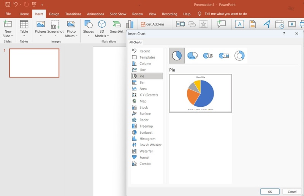Open the Animations tab
Image resolution: width=304 pixels, height=196 pixels.
[95, 14]
